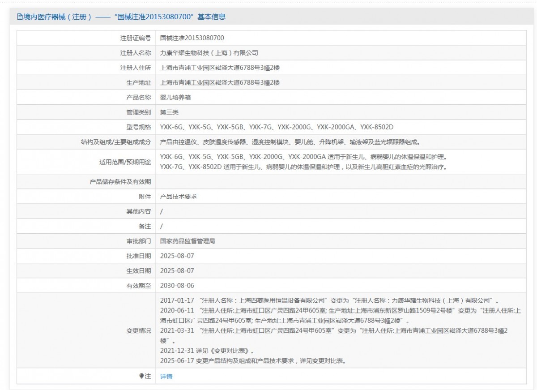Click approval department 国家药品监督管理局
Screen dimensions: 537x390
tap(188, 241)
